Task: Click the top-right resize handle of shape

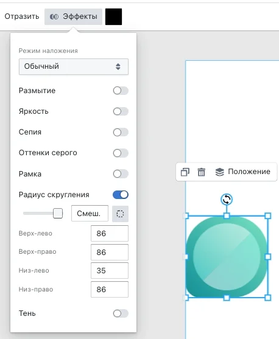Action: tap(268, 216)
